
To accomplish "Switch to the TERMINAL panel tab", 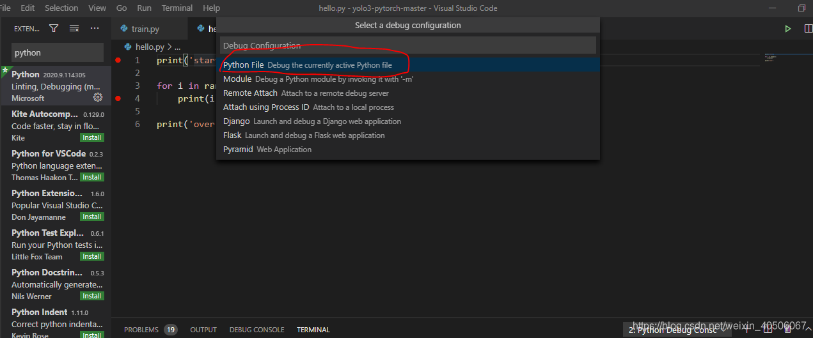I will click(313, 330).
